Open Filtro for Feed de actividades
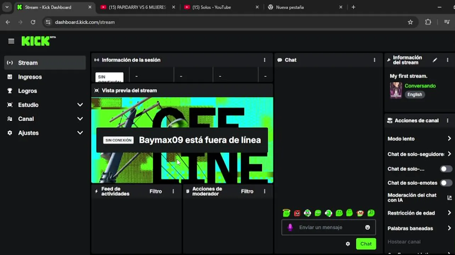 tap(156, 191)
